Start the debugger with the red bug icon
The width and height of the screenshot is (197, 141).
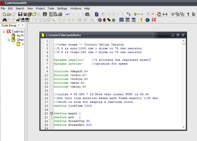point(104,20)
